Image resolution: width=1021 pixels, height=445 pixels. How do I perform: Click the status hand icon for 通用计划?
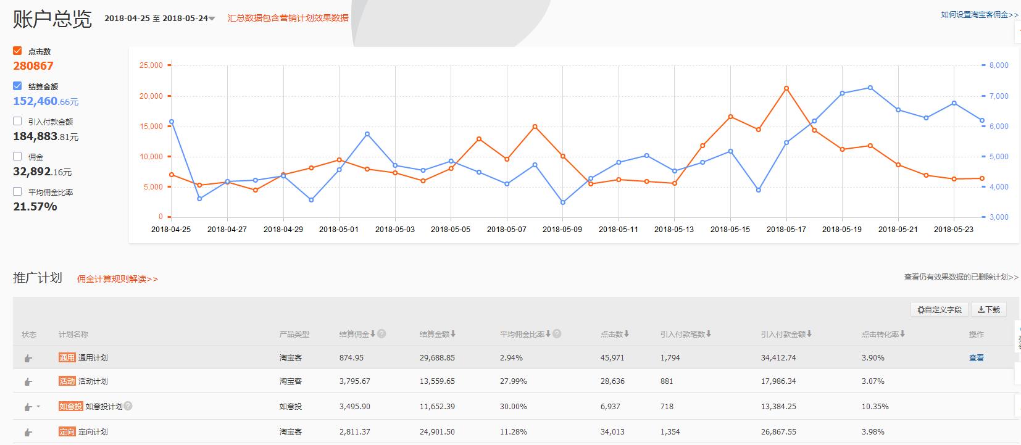click(x=28, y=358)
